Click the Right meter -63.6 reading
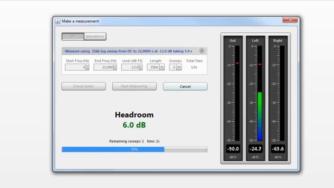Image resolution: width=334 pixels, height=188 pixels. pyautogui.click(x=278, y=149)
